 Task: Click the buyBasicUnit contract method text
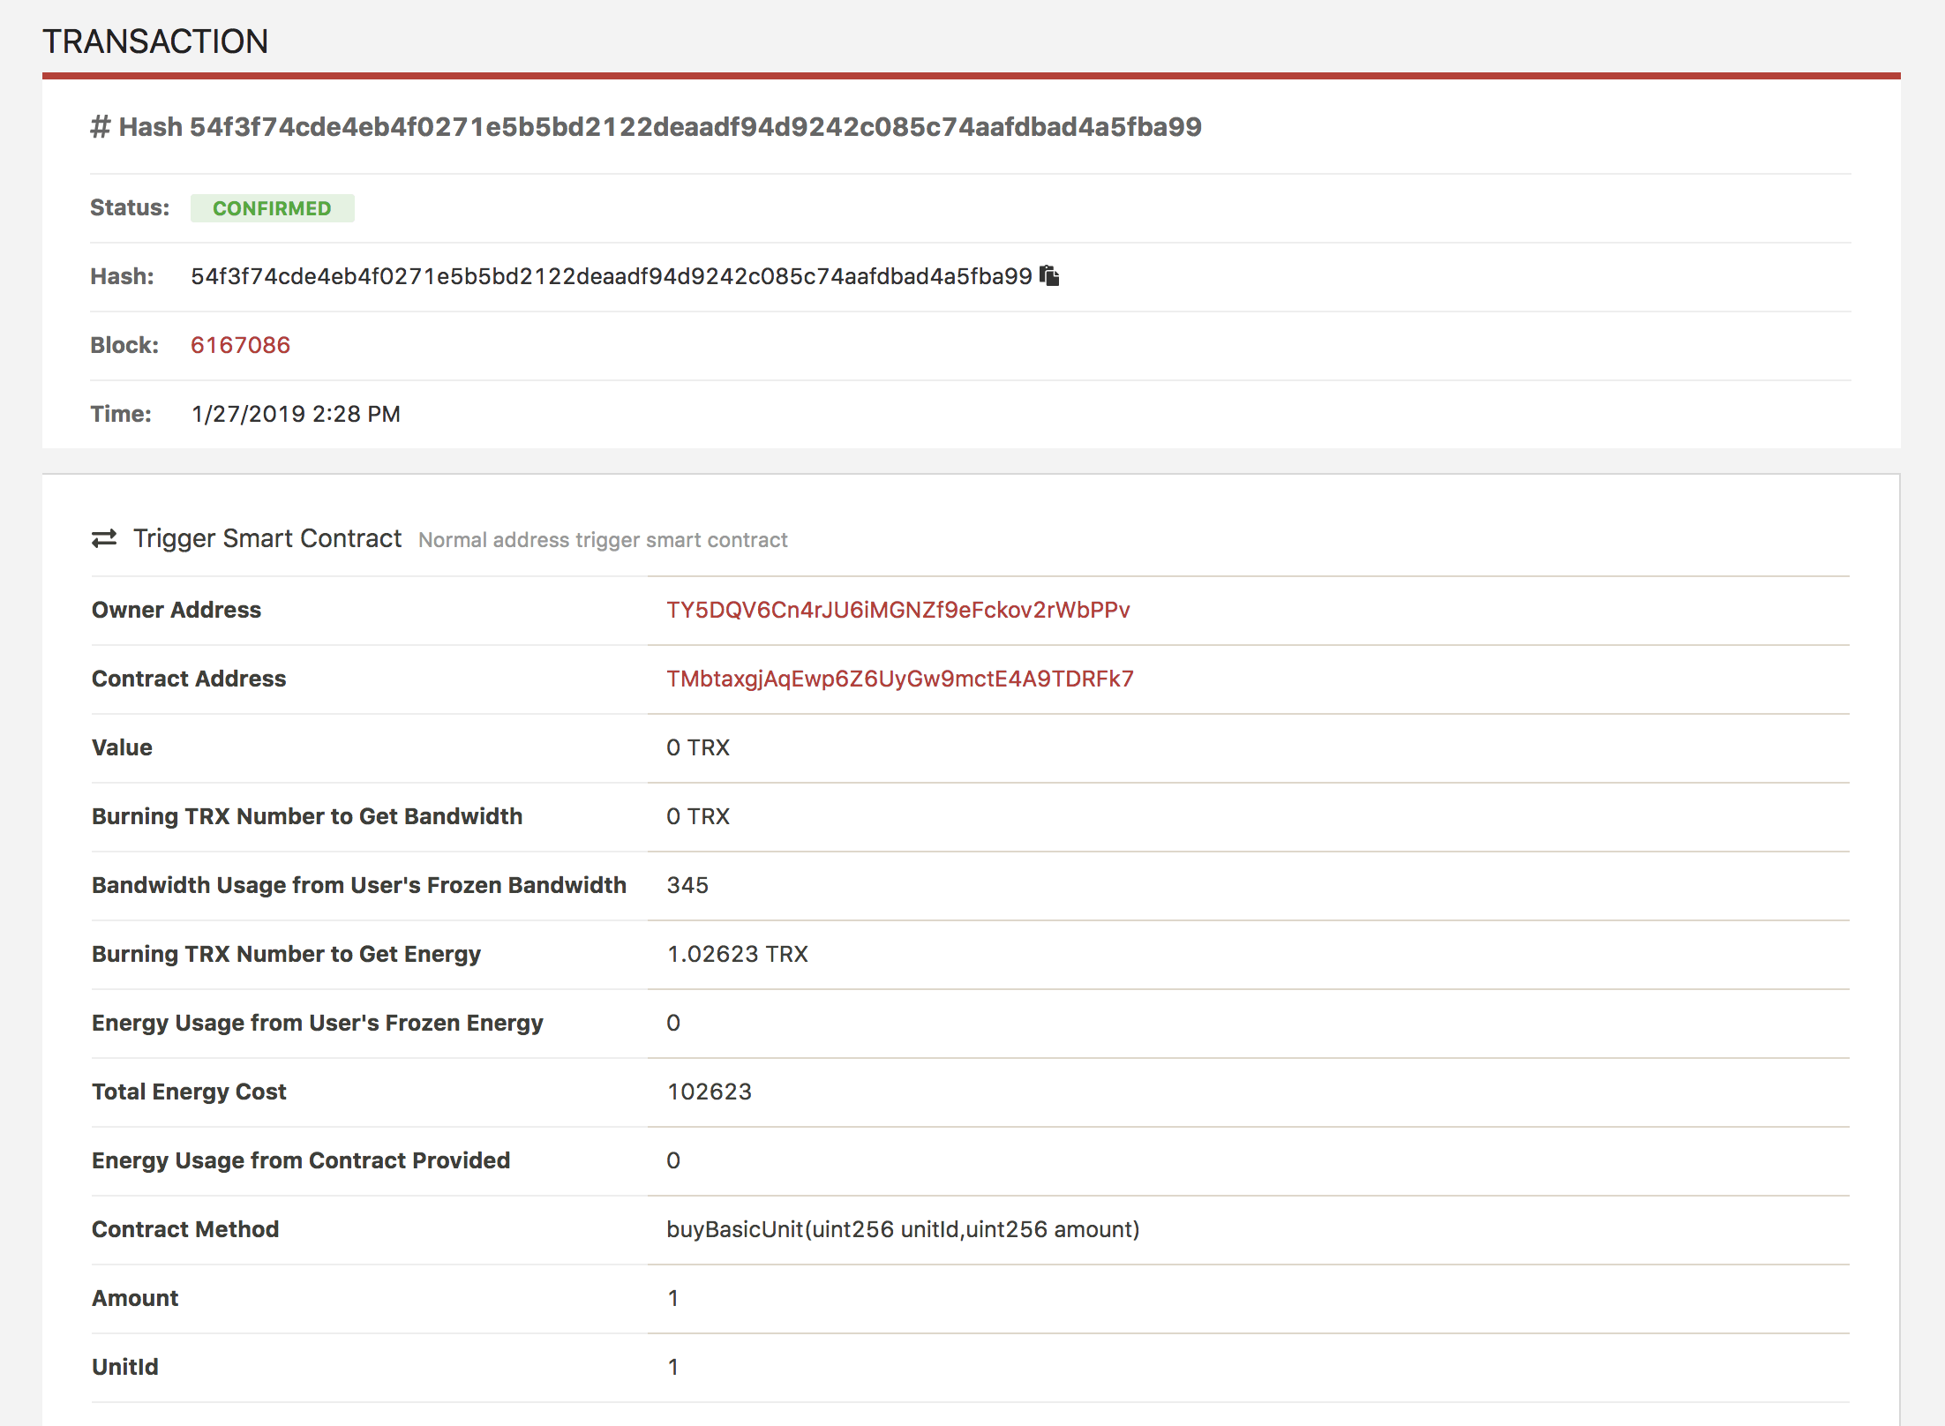point(903,1229)
